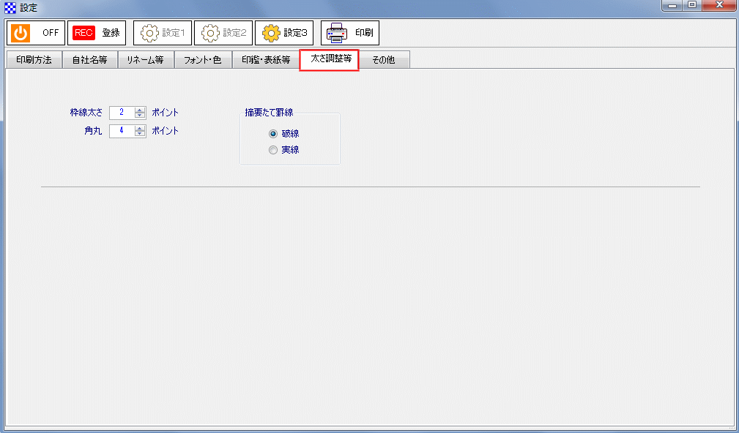The height and width of the screenshot is (433, 739).
Task: Switch to the リネーム等 tab
Action: tap(146, 59)
